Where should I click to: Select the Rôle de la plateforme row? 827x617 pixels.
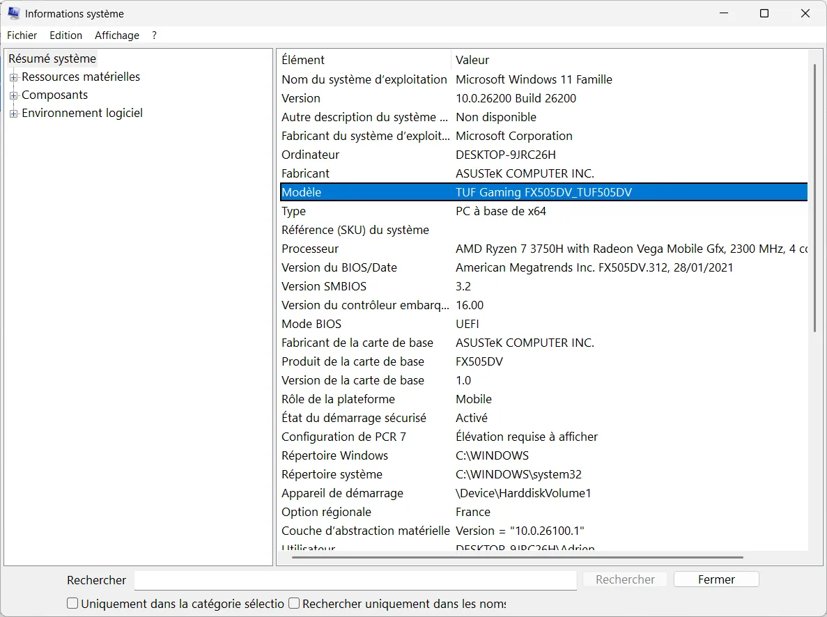pos(543,399)
